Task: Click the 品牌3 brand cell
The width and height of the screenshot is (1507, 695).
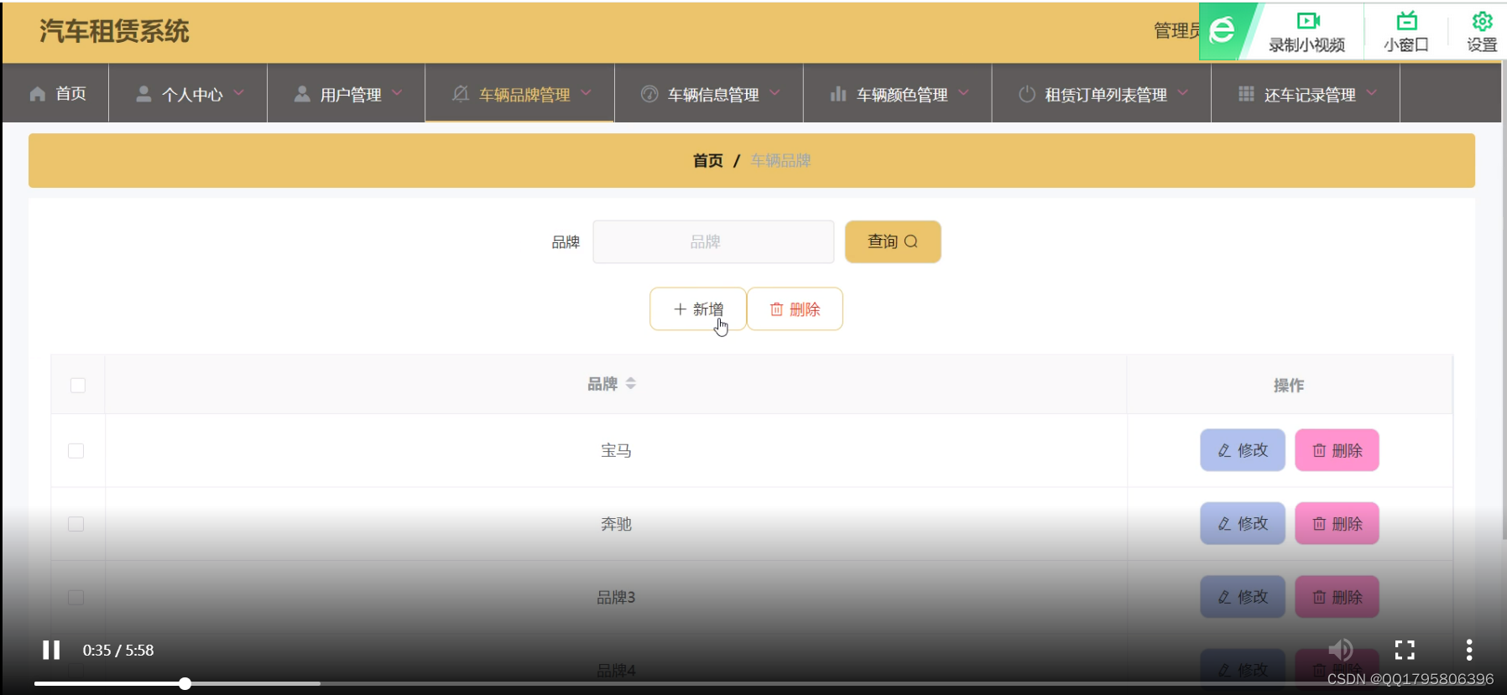Action: 616,597
